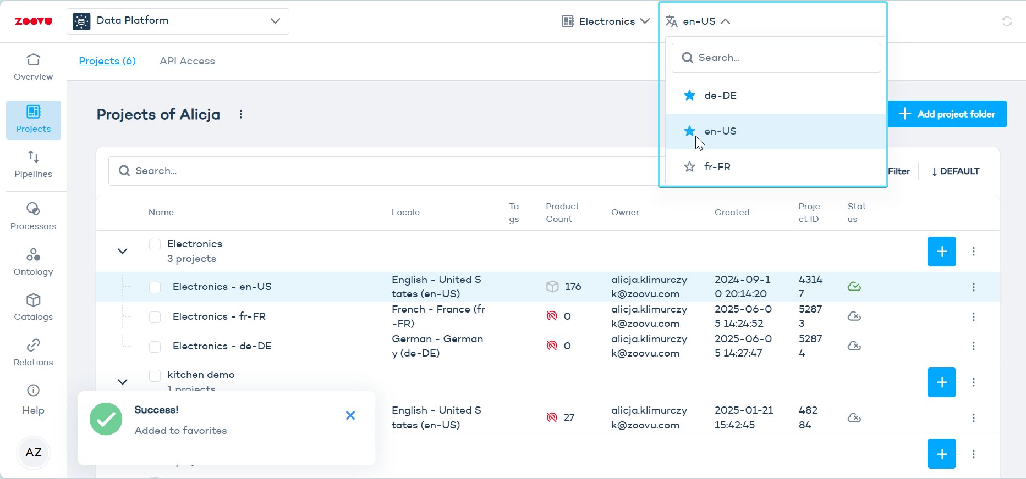Unfavorite the de-DE locale star
Image resolution: width=1026 pixels, height=479 pixels.
(689, 96)
